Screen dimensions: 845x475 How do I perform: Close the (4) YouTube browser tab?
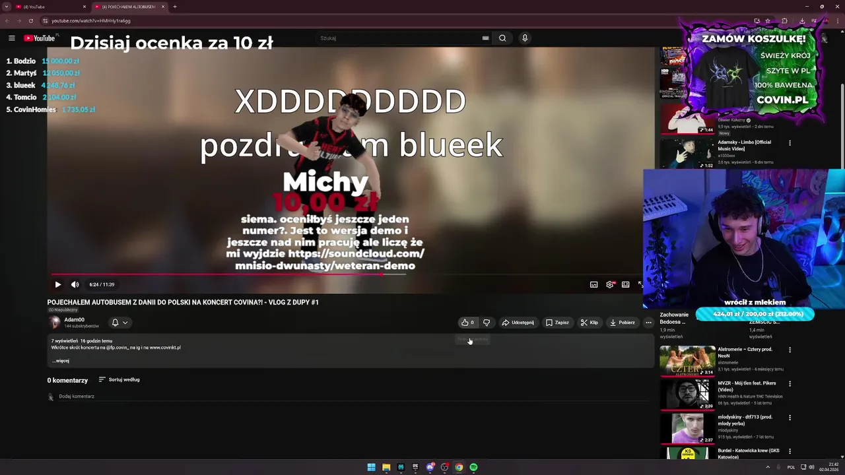coord(84,7)
